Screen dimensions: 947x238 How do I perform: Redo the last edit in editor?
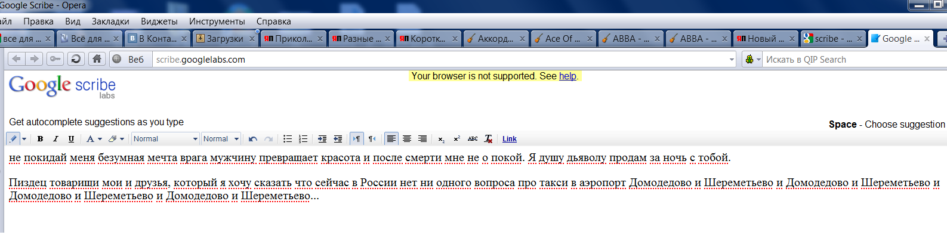point(269,138)
